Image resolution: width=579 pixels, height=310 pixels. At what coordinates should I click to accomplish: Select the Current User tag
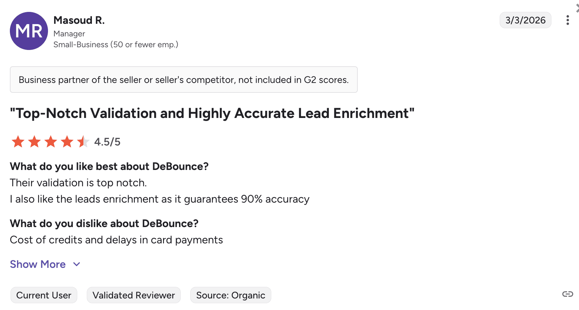44,295
